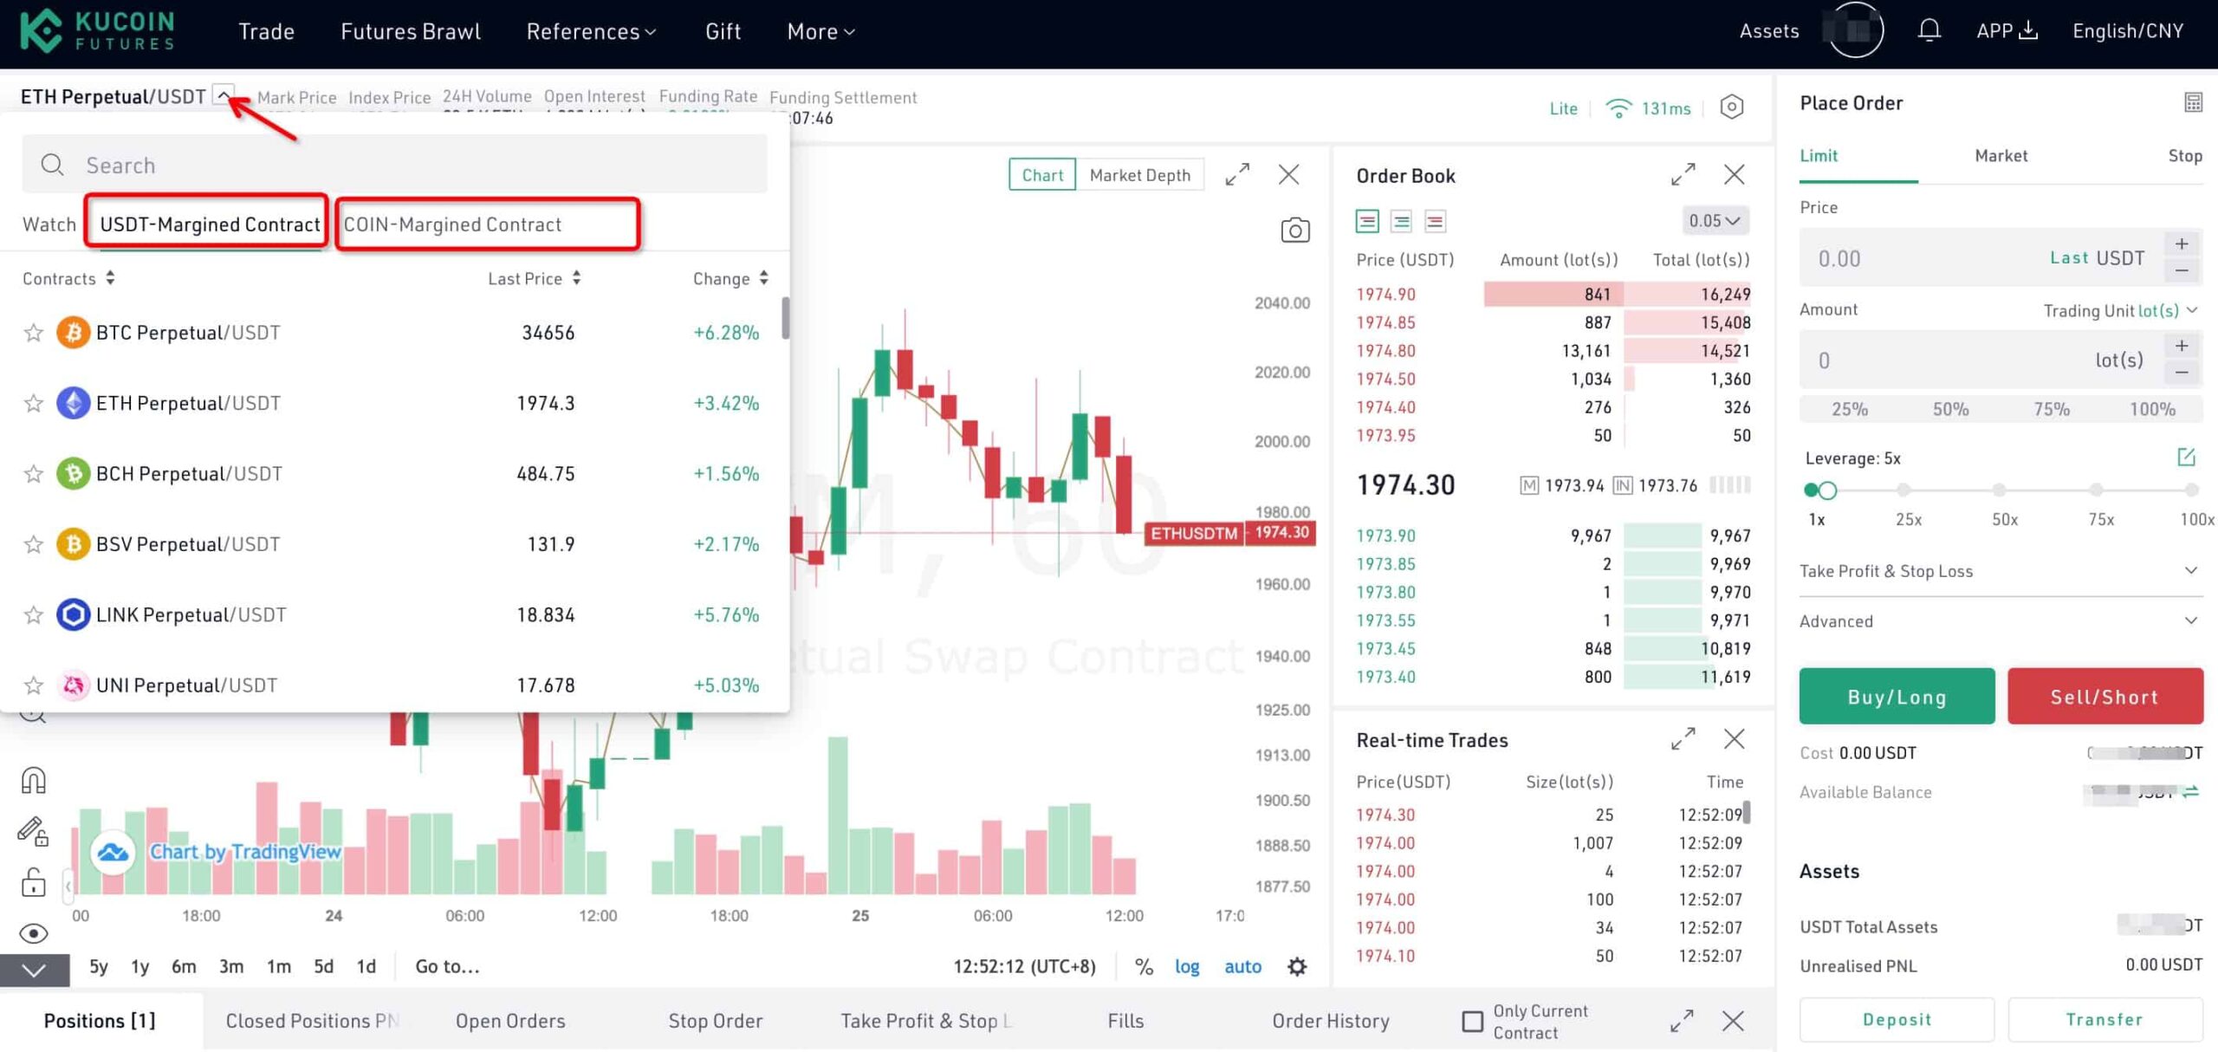This screenshot has height=1052, width=2218.
Task: Expand the Order Book panel to fullscreen
Action: pyautogui.click(x=1683, y=175)
